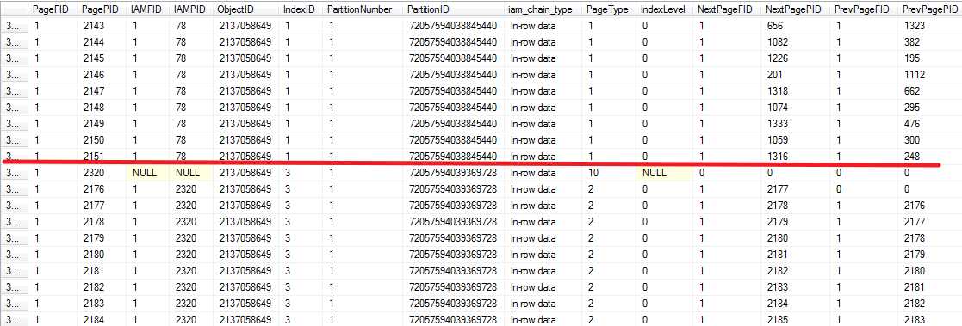Image resolution: width=962 pixels, height=326 pixels.
Task: Click the NextPagePID cell 1226
Action: [795, 58]
